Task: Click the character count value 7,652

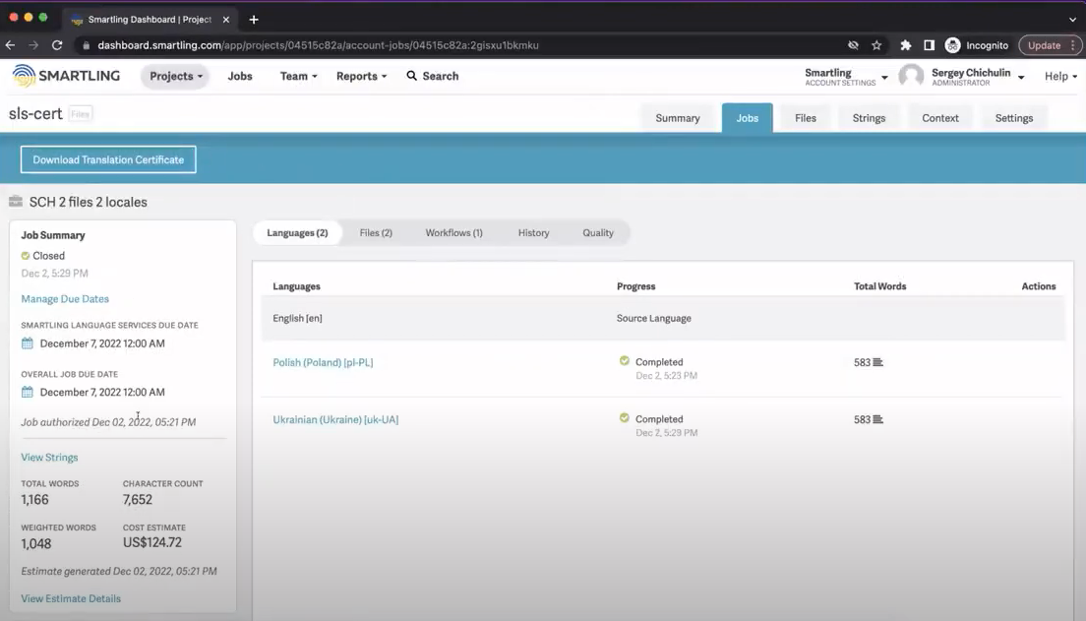Action: pos(137,500)
